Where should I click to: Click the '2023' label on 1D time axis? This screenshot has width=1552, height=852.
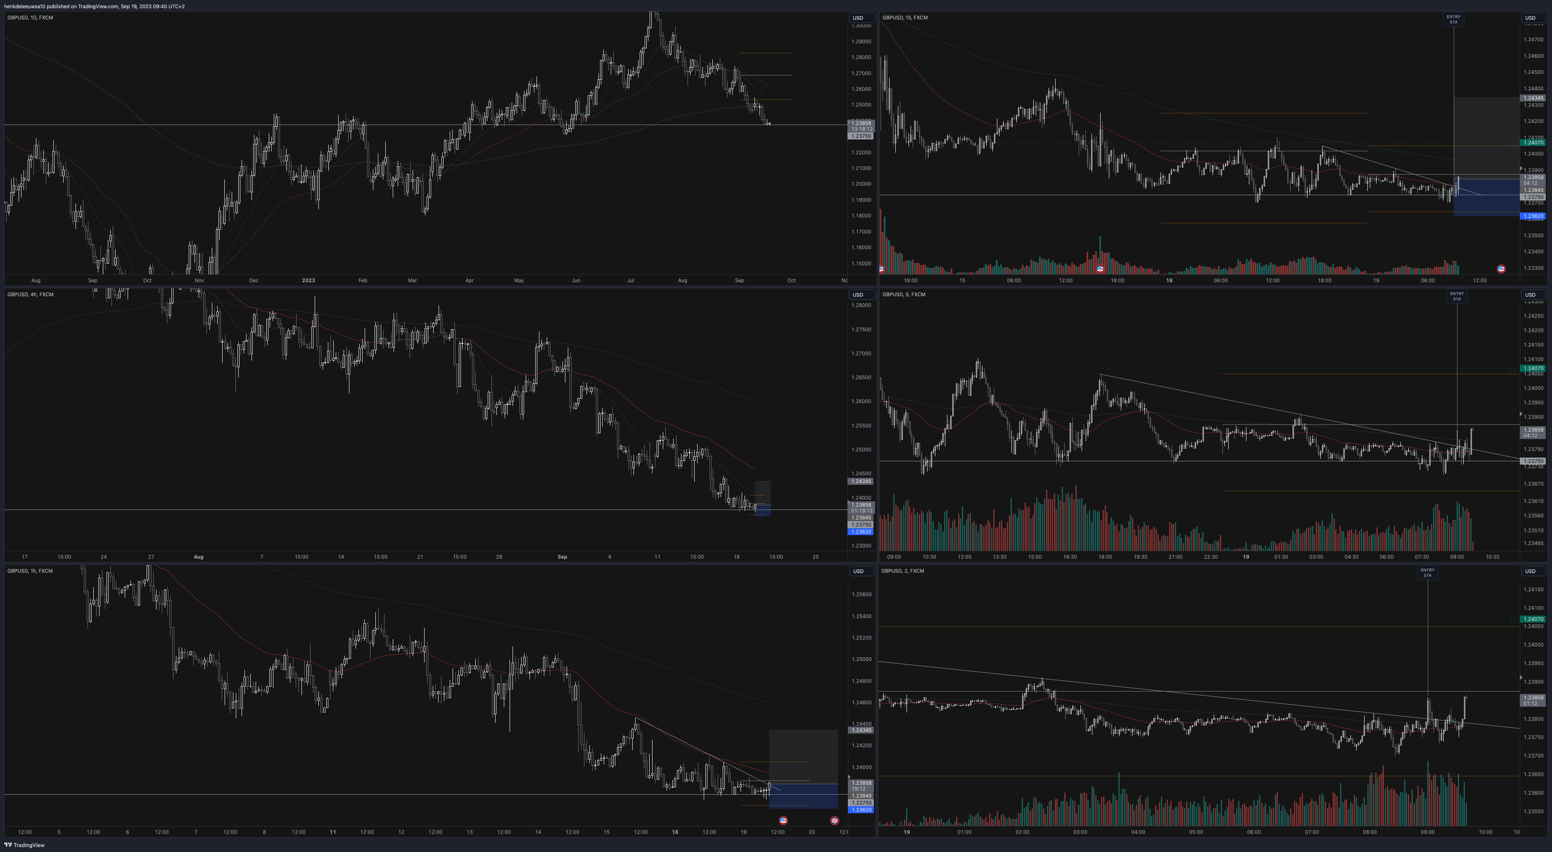tap(309, 280)
